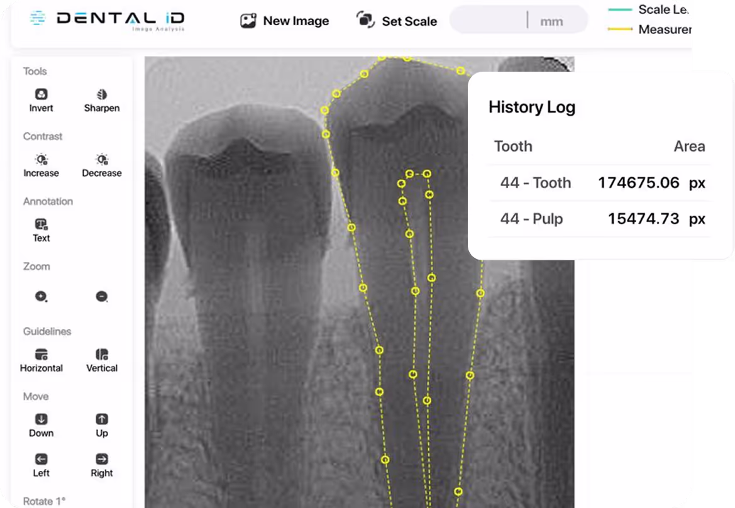Image resolution: width=735 pixels, height=508 pixels.
Task: Click the History Log title
Action: (531, 108)
